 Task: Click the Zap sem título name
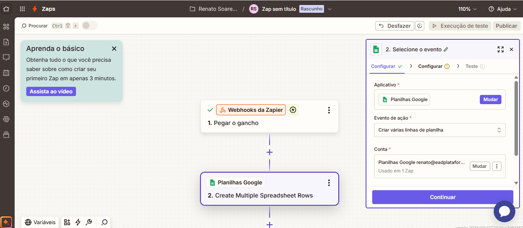279,9
